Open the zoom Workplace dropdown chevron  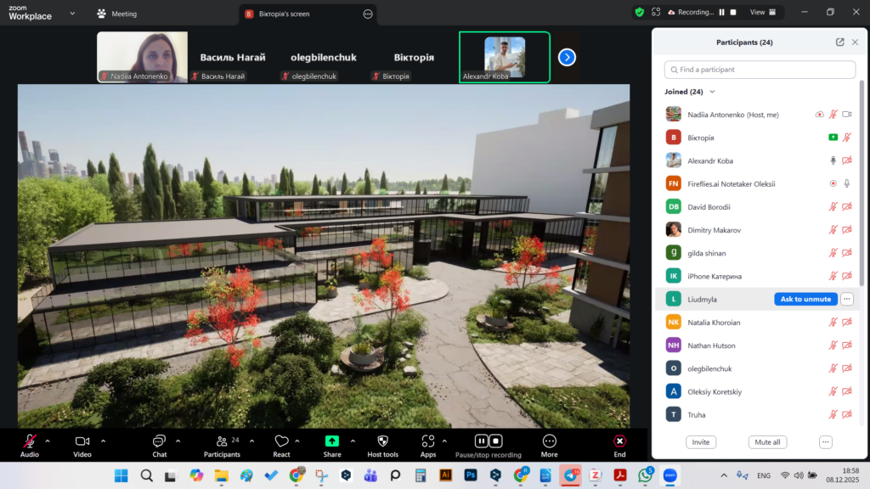click(72, 14)
